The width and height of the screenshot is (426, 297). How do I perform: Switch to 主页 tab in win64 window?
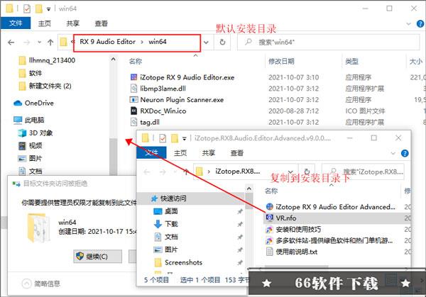click(x=45, y=23)
